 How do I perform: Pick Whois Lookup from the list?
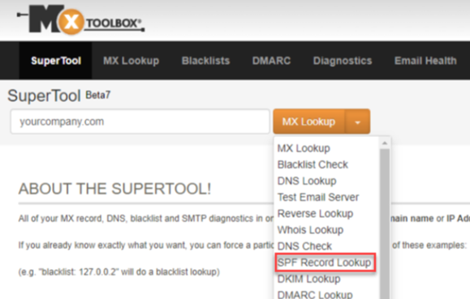click(x=310, y=230)
